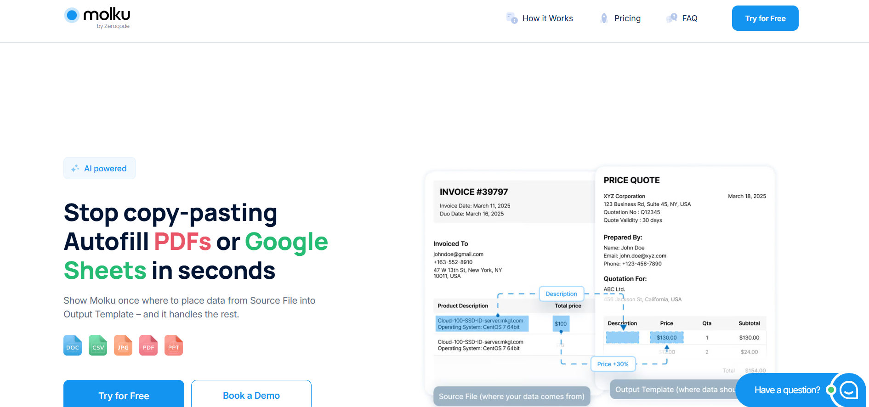Click the How it Works icon
Screen dimensions: 869x407
tap(512, 18)
